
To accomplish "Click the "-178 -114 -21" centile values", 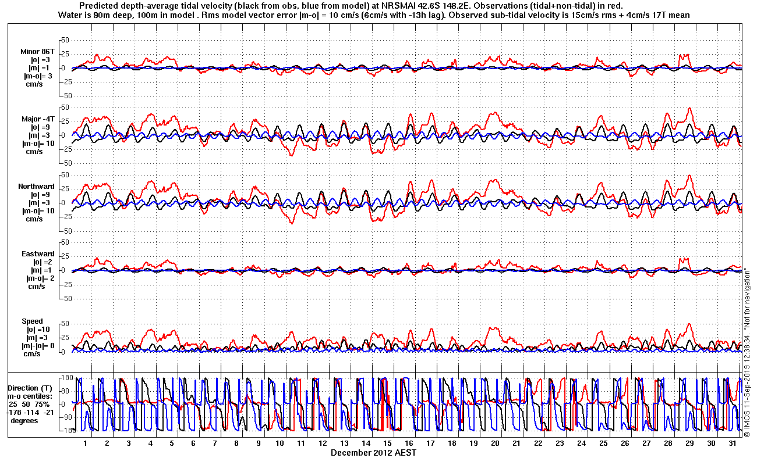I will point(30,412).
